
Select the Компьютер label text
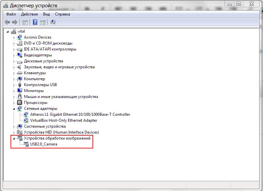[x=34, y=79]
